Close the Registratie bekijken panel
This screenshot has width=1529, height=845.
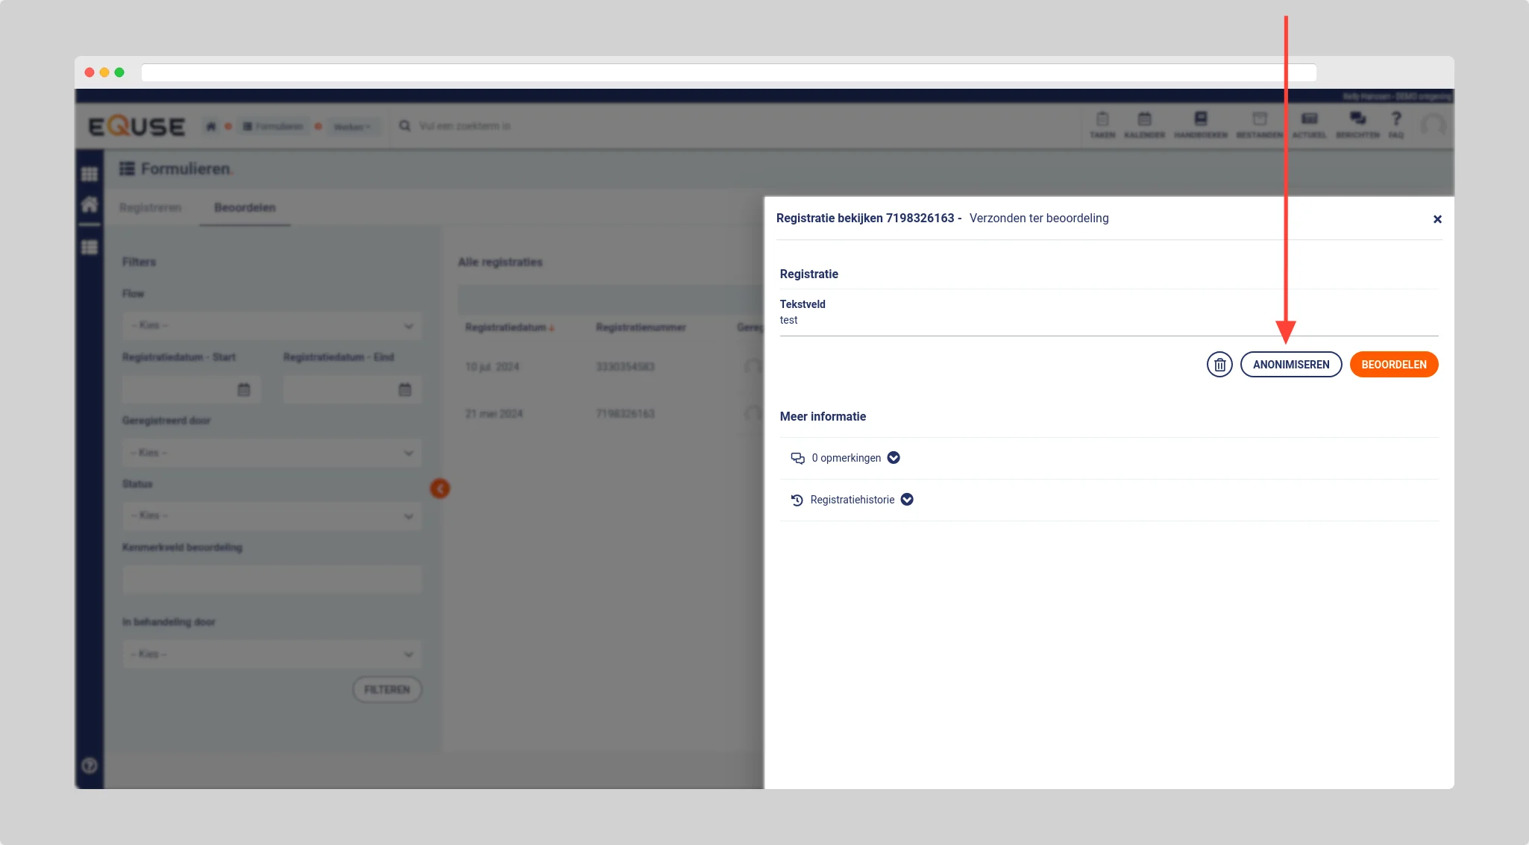click(x=1437, y=219)
